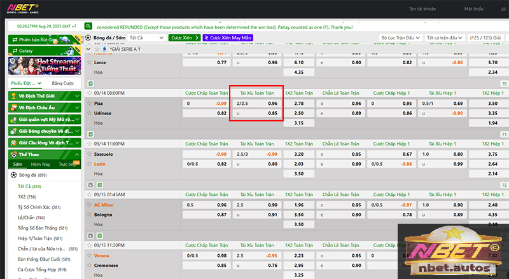Click the favorite star next to AC Milan

[89, 205]
